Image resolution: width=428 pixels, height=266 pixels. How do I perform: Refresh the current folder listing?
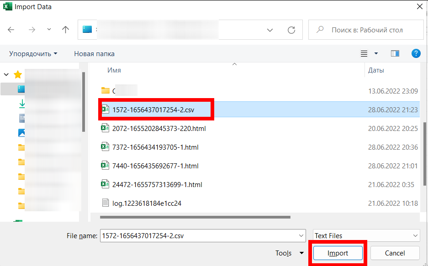[x=291, y=30]
